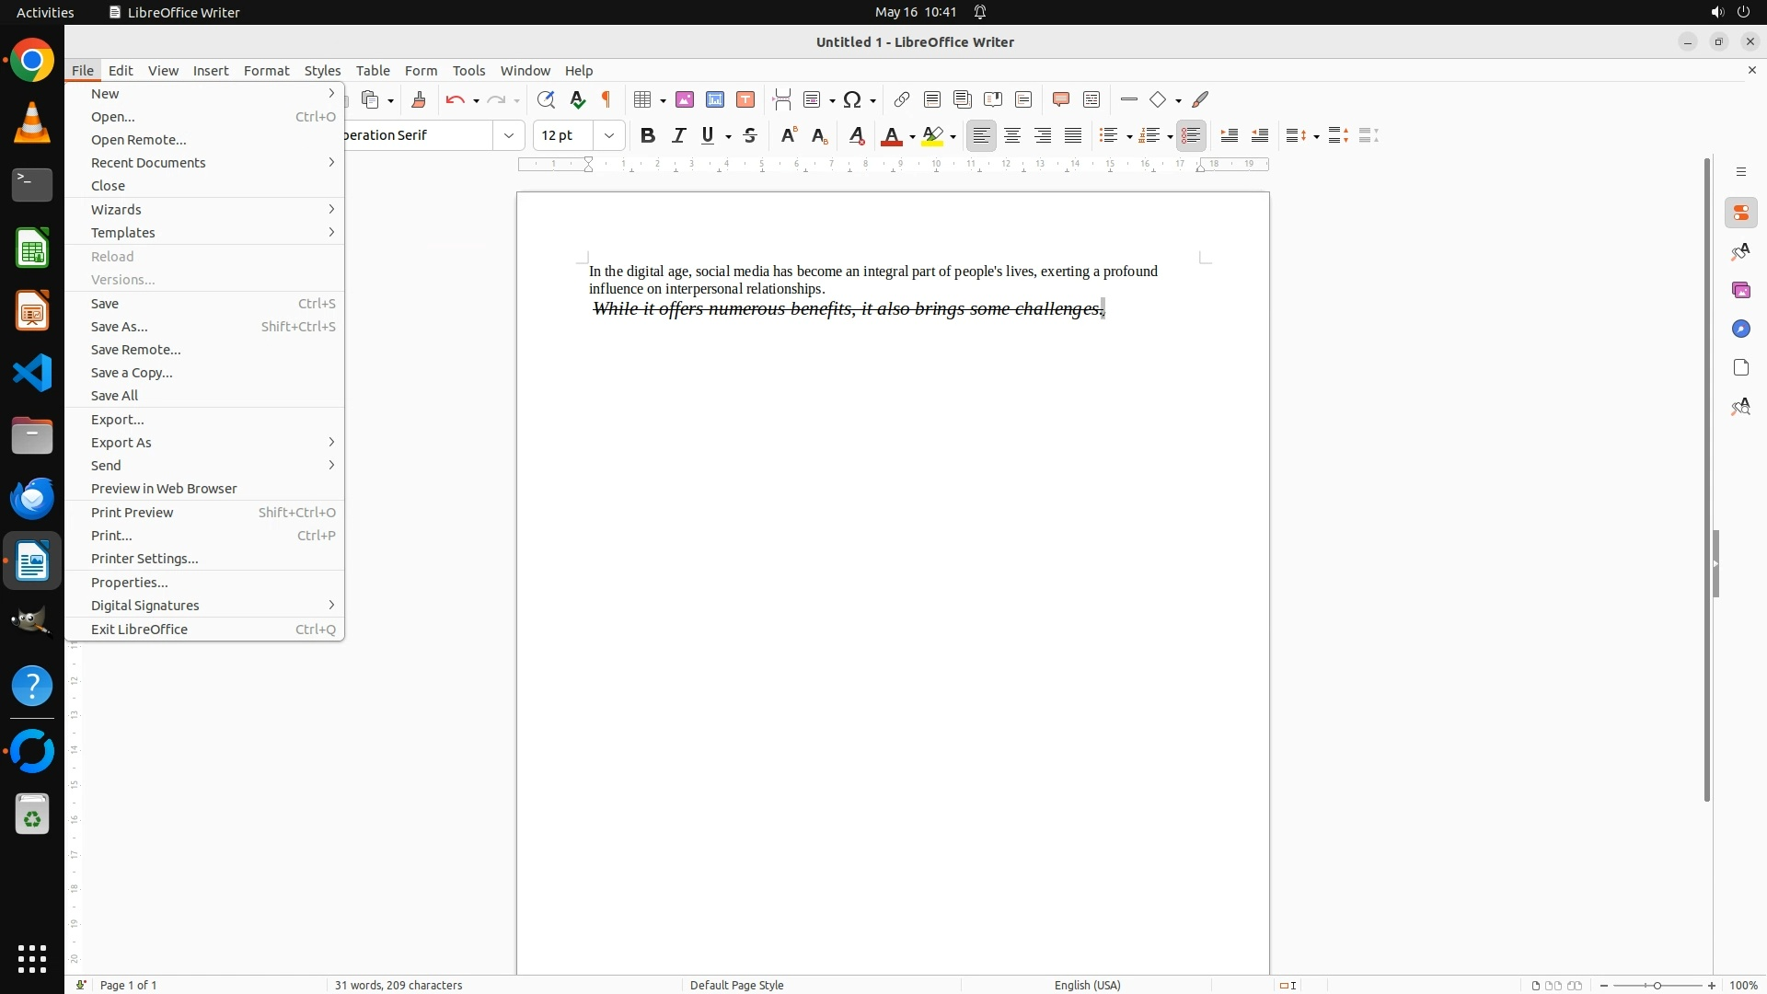The height and width of the screenshot is (994, 1767).
Task: Toggle Bold formatting button
Action: [648, 135]
